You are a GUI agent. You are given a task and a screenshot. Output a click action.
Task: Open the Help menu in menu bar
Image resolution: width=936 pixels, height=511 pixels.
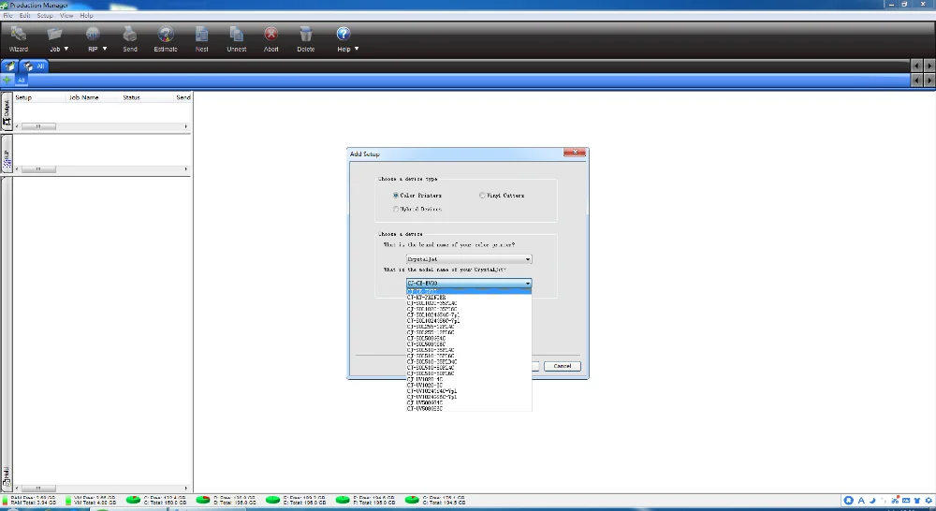coord(86,16)
